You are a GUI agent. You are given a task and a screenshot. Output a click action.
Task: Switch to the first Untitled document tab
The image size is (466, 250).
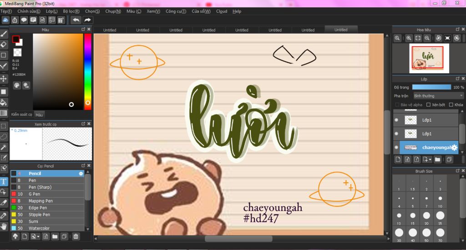coord(110,30)
